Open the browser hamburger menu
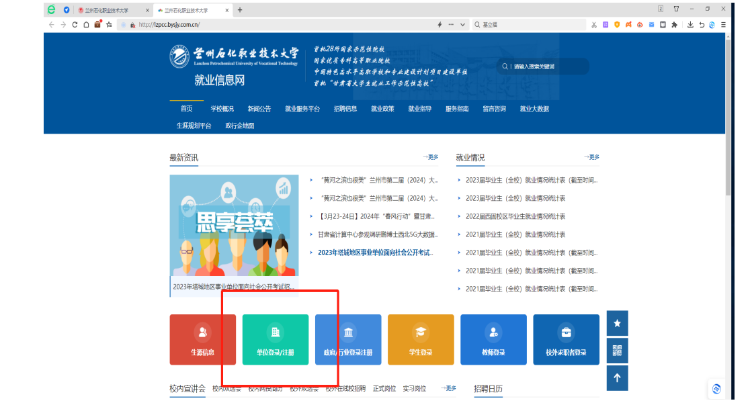This screenshot has width=752, height=411. pos(723,25)
